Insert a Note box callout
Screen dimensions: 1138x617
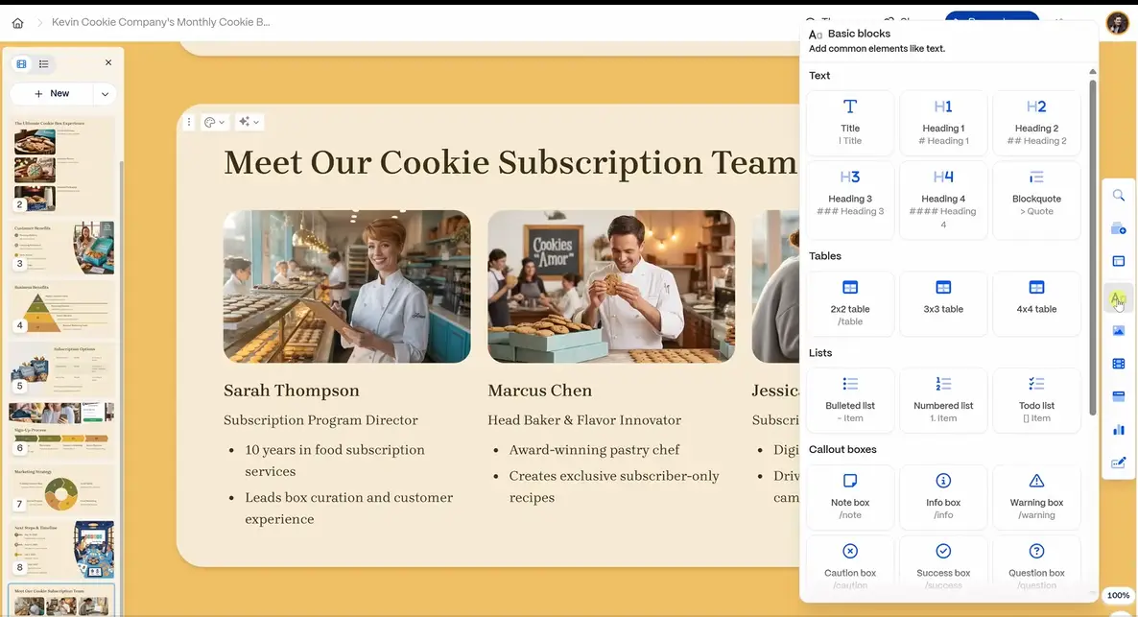(x=850, y=496)
